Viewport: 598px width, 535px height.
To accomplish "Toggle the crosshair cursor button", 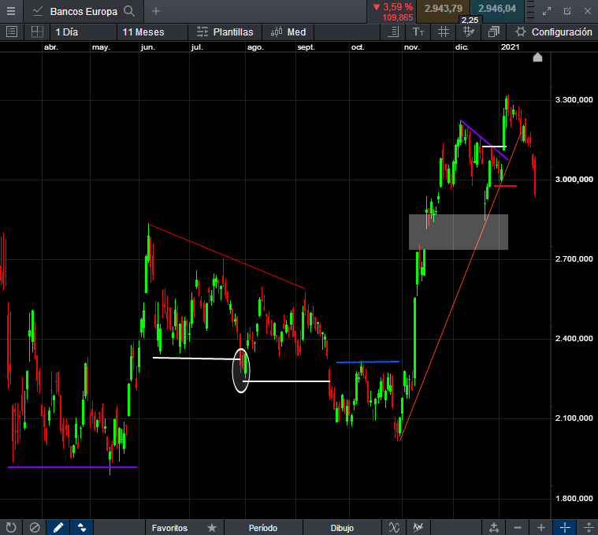I will pyautogui.click(x=565, y=528).
